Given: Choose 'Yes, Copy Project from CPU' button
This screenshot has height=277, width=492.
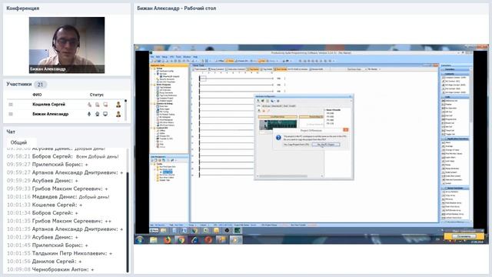Looking at the screenshot, I should point(296,145).
